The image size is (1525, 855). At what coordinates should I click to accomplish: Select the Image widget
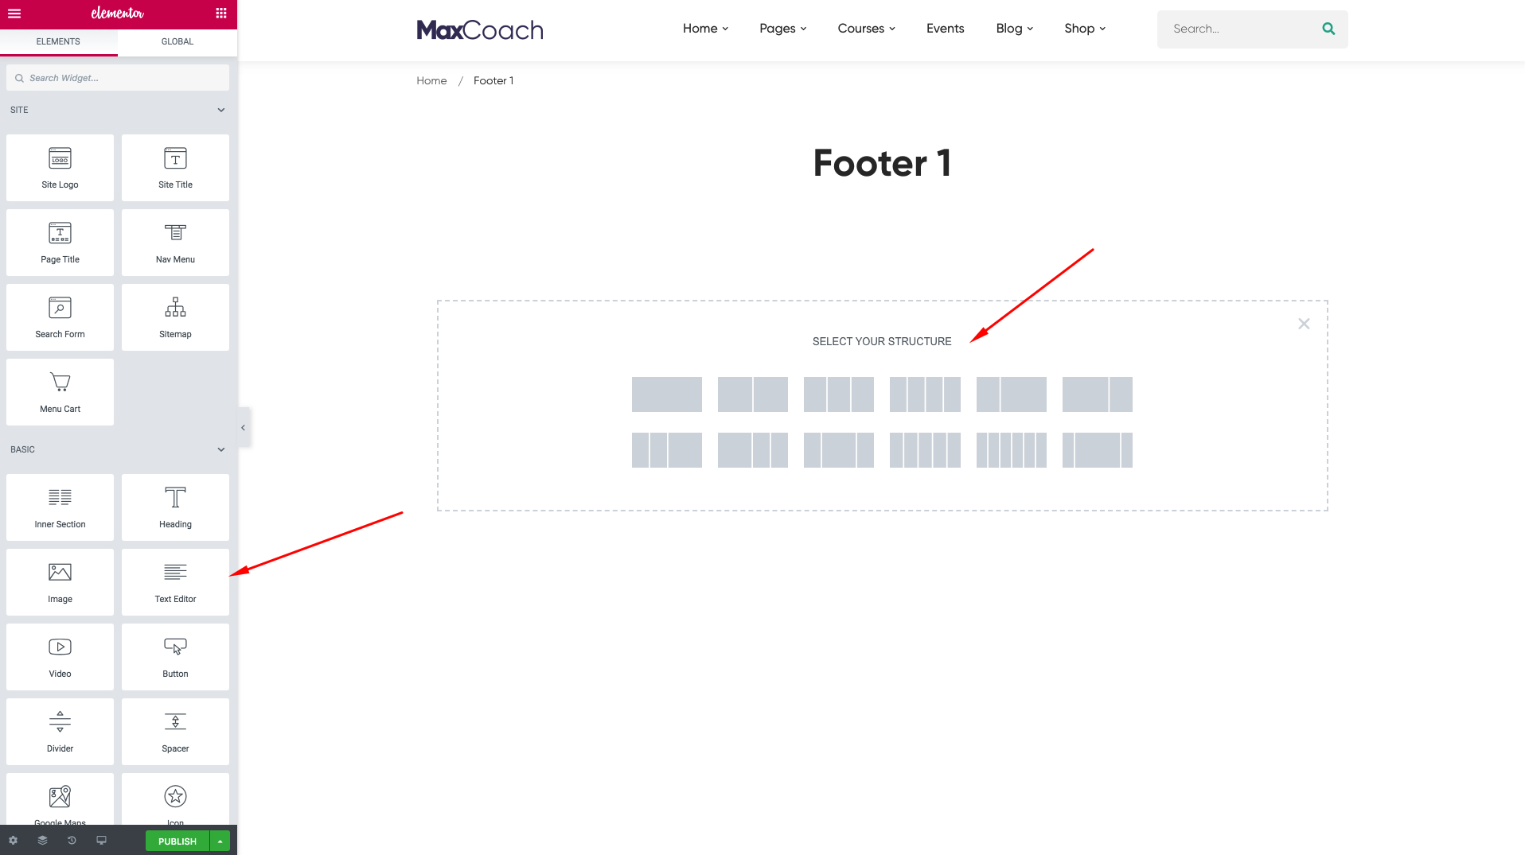[60, 582]
